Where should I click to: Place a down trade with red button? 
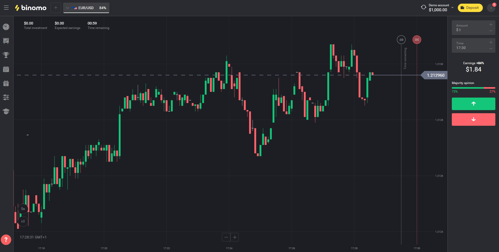pyautogui.click(x=473, y=119)
